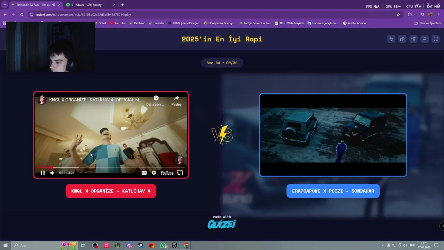Pause the KATLİHAV 4 YouTube video
This screenshot has width=444, height=250.
(x=43, y=173)
